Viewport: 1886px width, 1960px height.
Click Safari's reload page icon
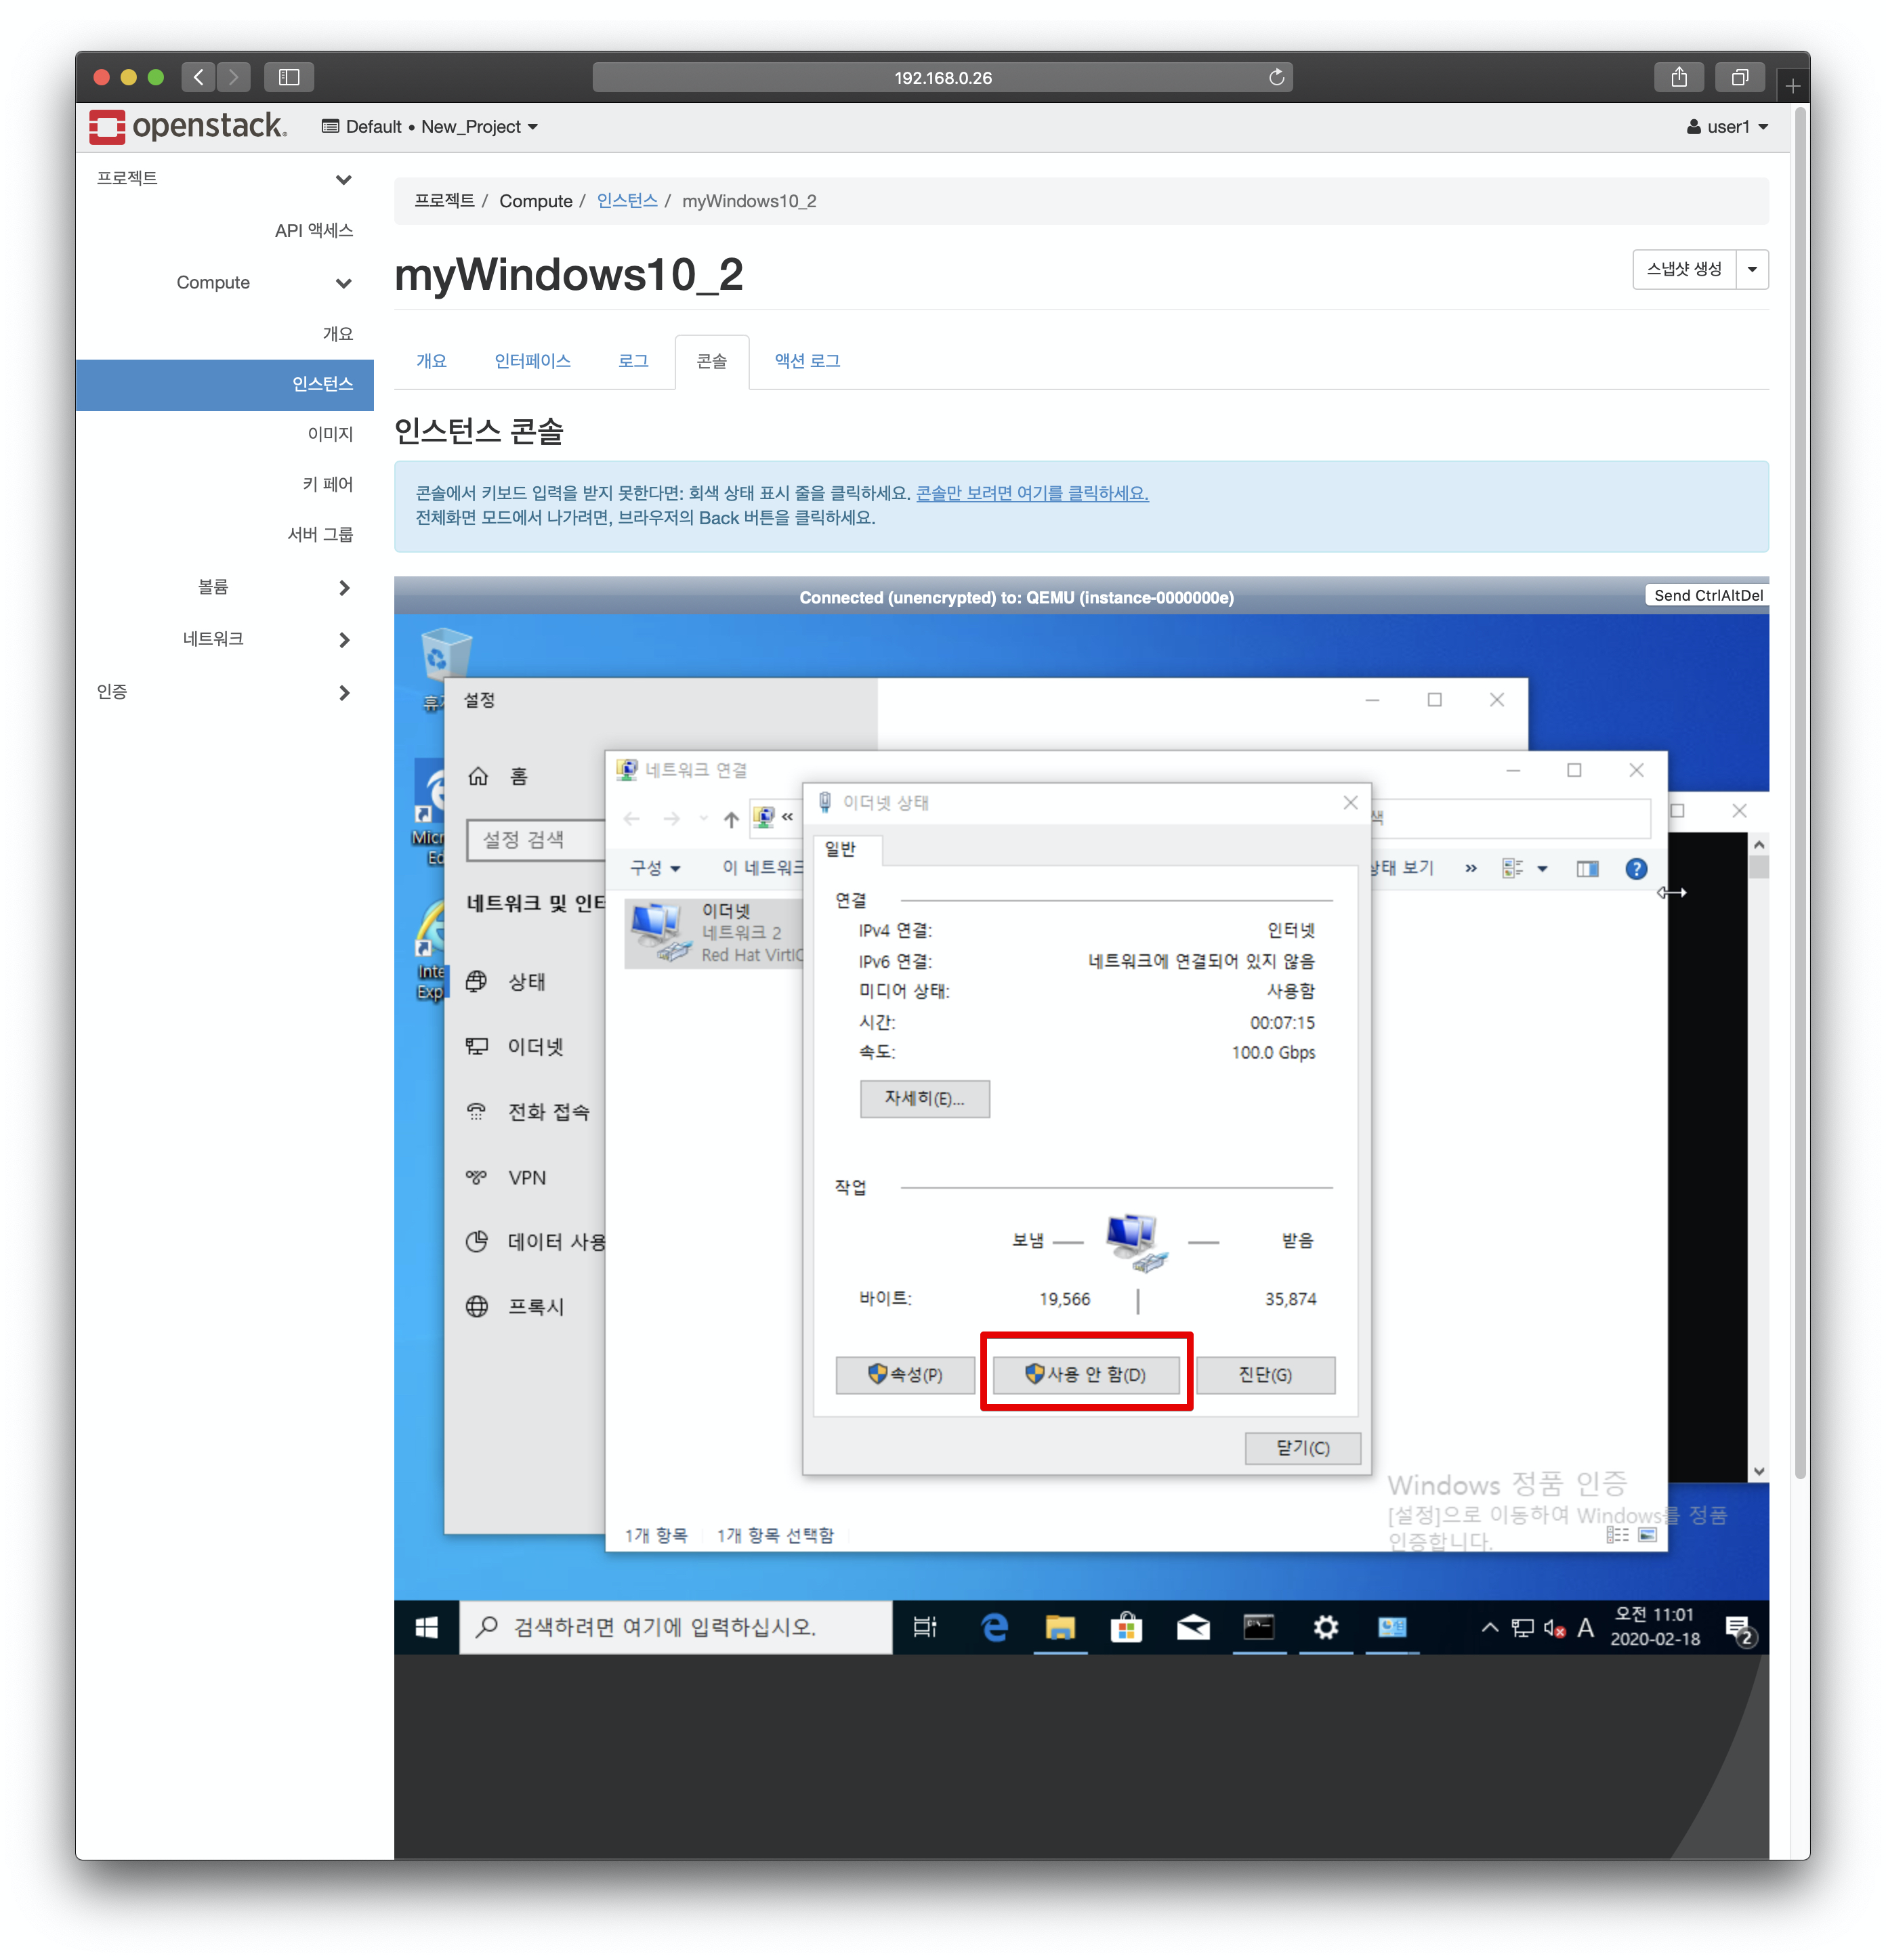coord(1276,78)
